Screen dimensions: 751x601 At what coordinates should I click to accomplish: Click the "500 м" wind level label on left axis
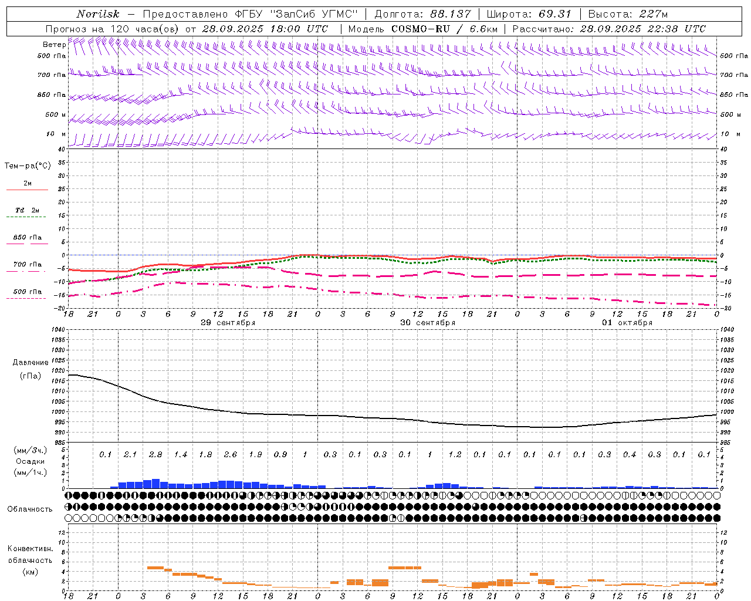[x=56, y=114]
